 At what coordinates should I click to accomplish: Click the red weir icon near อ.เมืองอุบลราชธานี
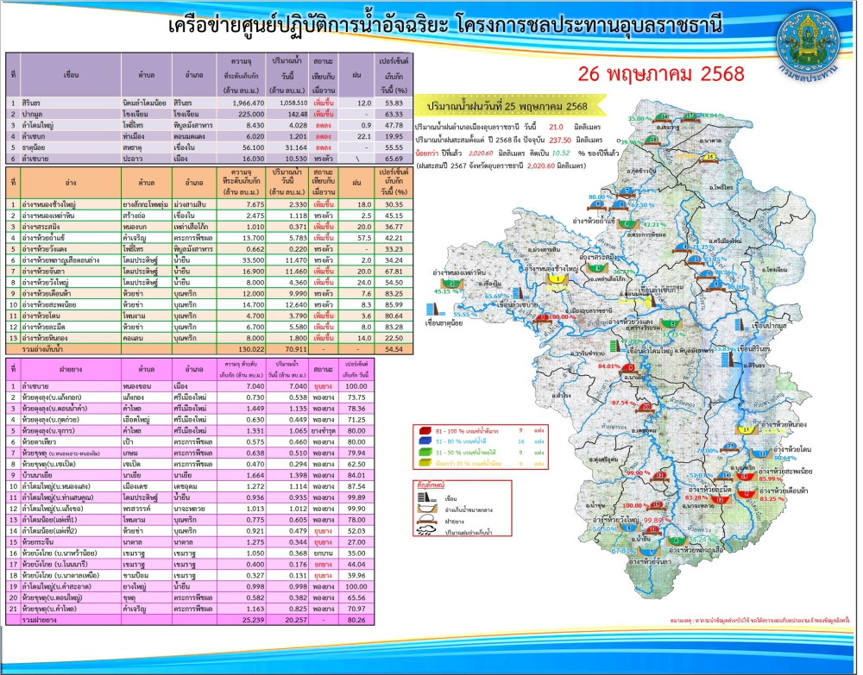543,318
